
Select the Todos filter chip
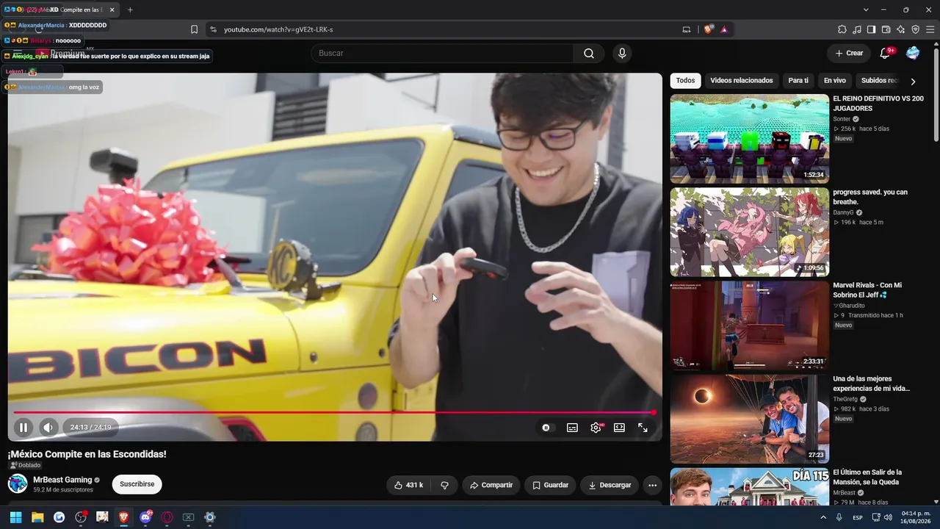685,81
